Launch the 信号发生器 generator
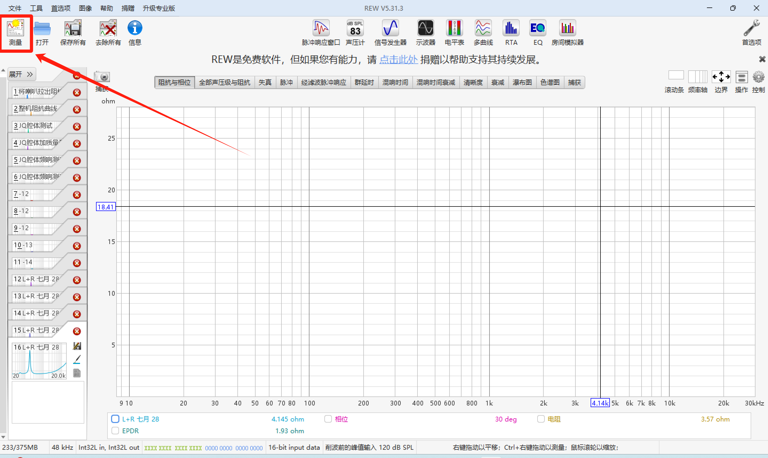The width and height of the screenshot is (768, 458). point(391,33)
